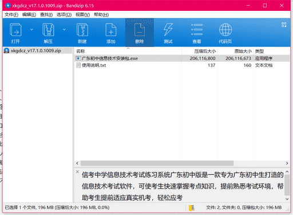
Task: Click the original size value 206,116,673
Action: 238,58
